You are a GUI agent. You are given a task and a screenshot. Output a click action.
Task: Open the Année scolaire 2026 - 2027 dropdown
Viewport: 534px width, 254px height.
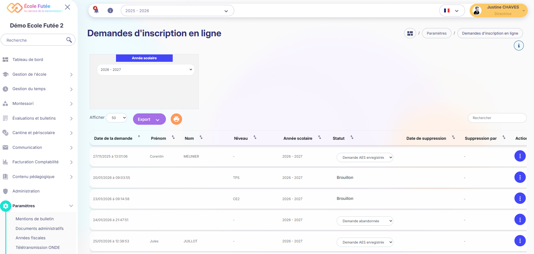click(146, 70)
